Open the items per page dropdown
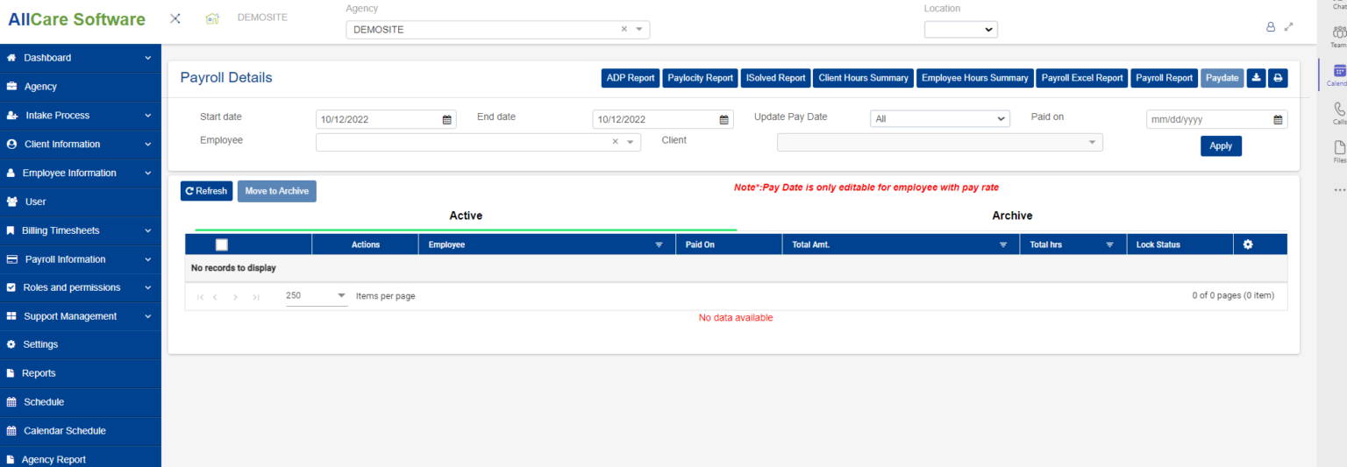The width and height of the screenshot is (1347, 467). coord(316,296)
